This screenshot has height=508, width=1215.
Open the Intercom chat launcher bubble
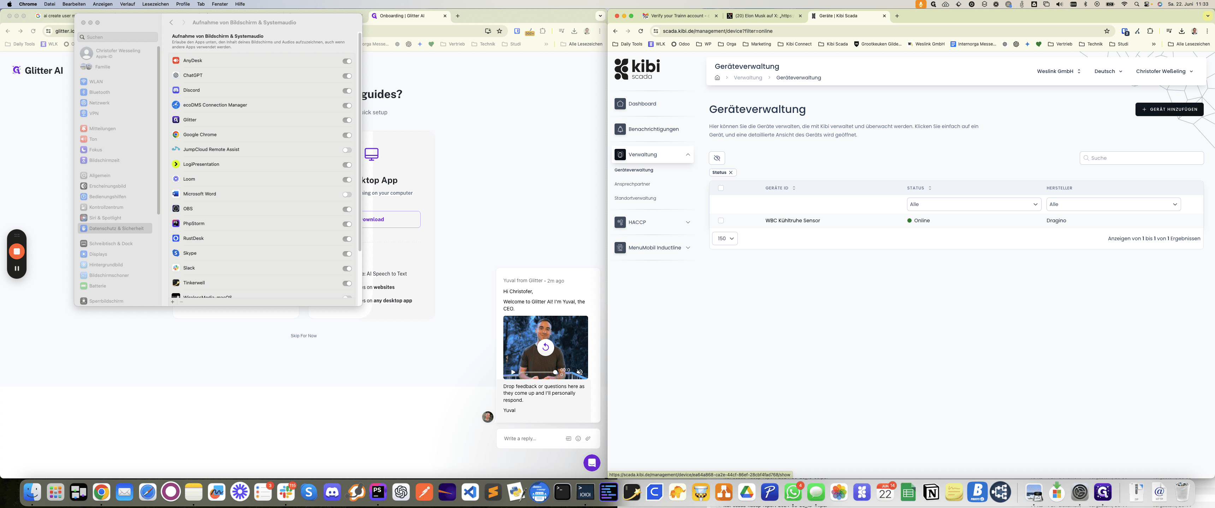pyautogui.click(x=592, y=463)
